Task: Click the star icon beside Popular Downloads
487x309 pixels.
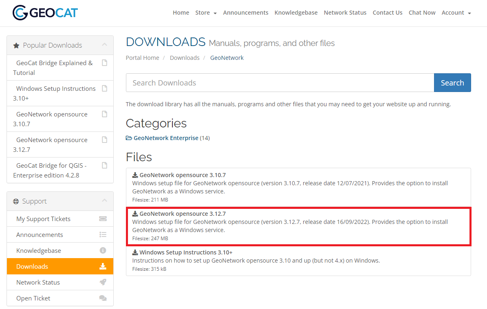Action: tap(16, 46)
